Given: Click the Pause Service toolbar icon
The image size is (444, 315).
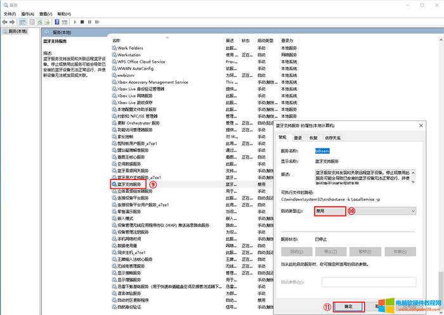Looking at the screenshot, I should point(88,22).
